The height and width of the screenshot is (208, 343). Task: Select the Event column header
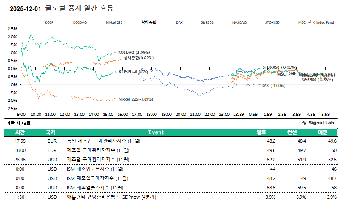pos(156,132)
